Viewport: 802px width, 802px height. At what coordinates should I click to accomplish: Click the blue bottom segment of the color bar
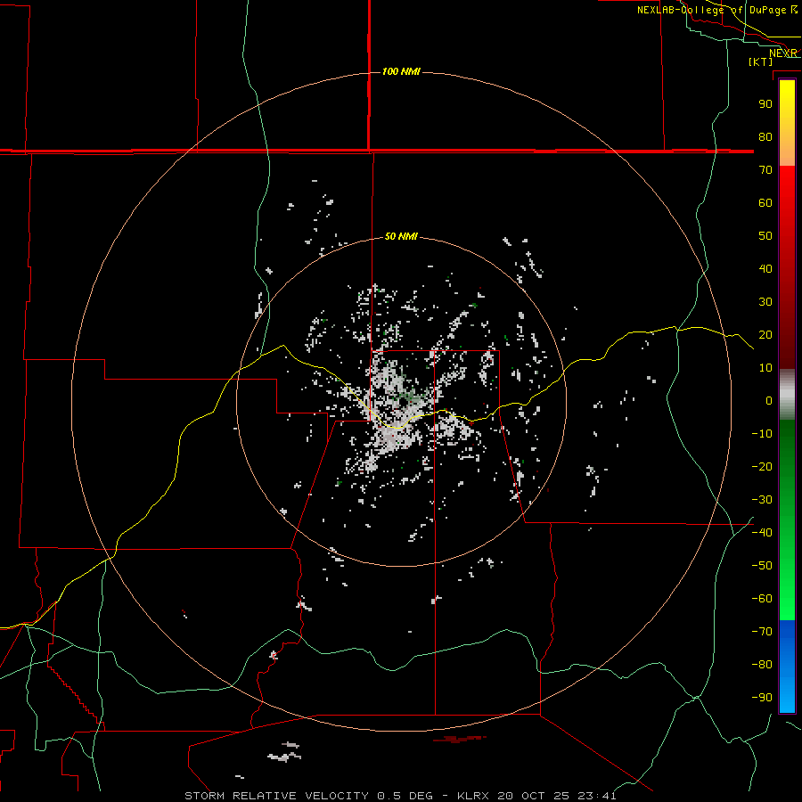[x=787, y=666]
